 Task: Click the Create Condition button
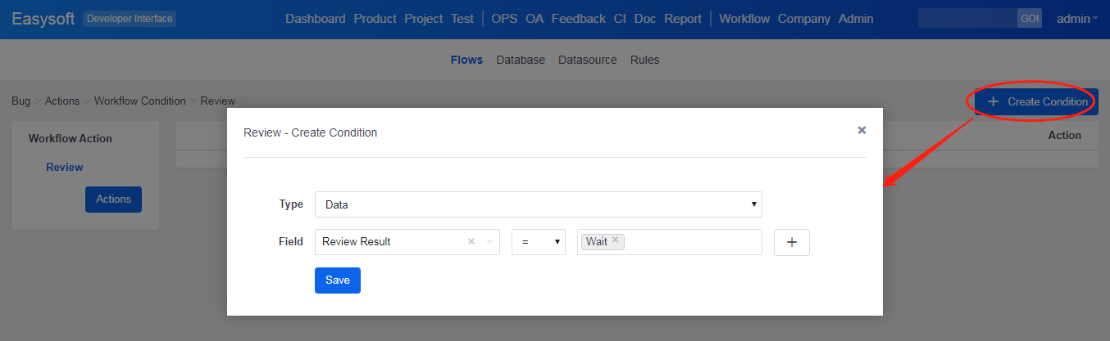pyautogui.click(x=1036, y=101)
